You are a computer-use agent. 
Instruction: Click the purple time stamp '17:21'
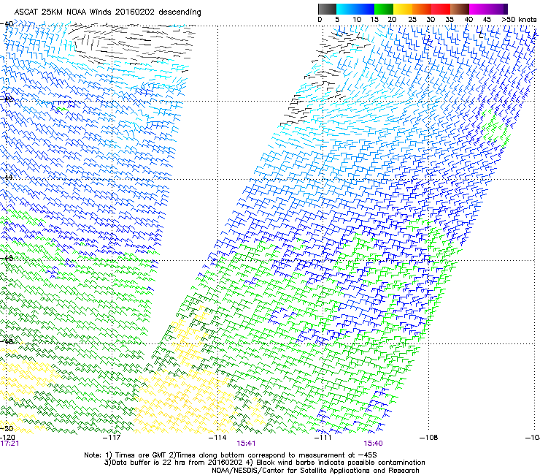(x=9, y=444)
